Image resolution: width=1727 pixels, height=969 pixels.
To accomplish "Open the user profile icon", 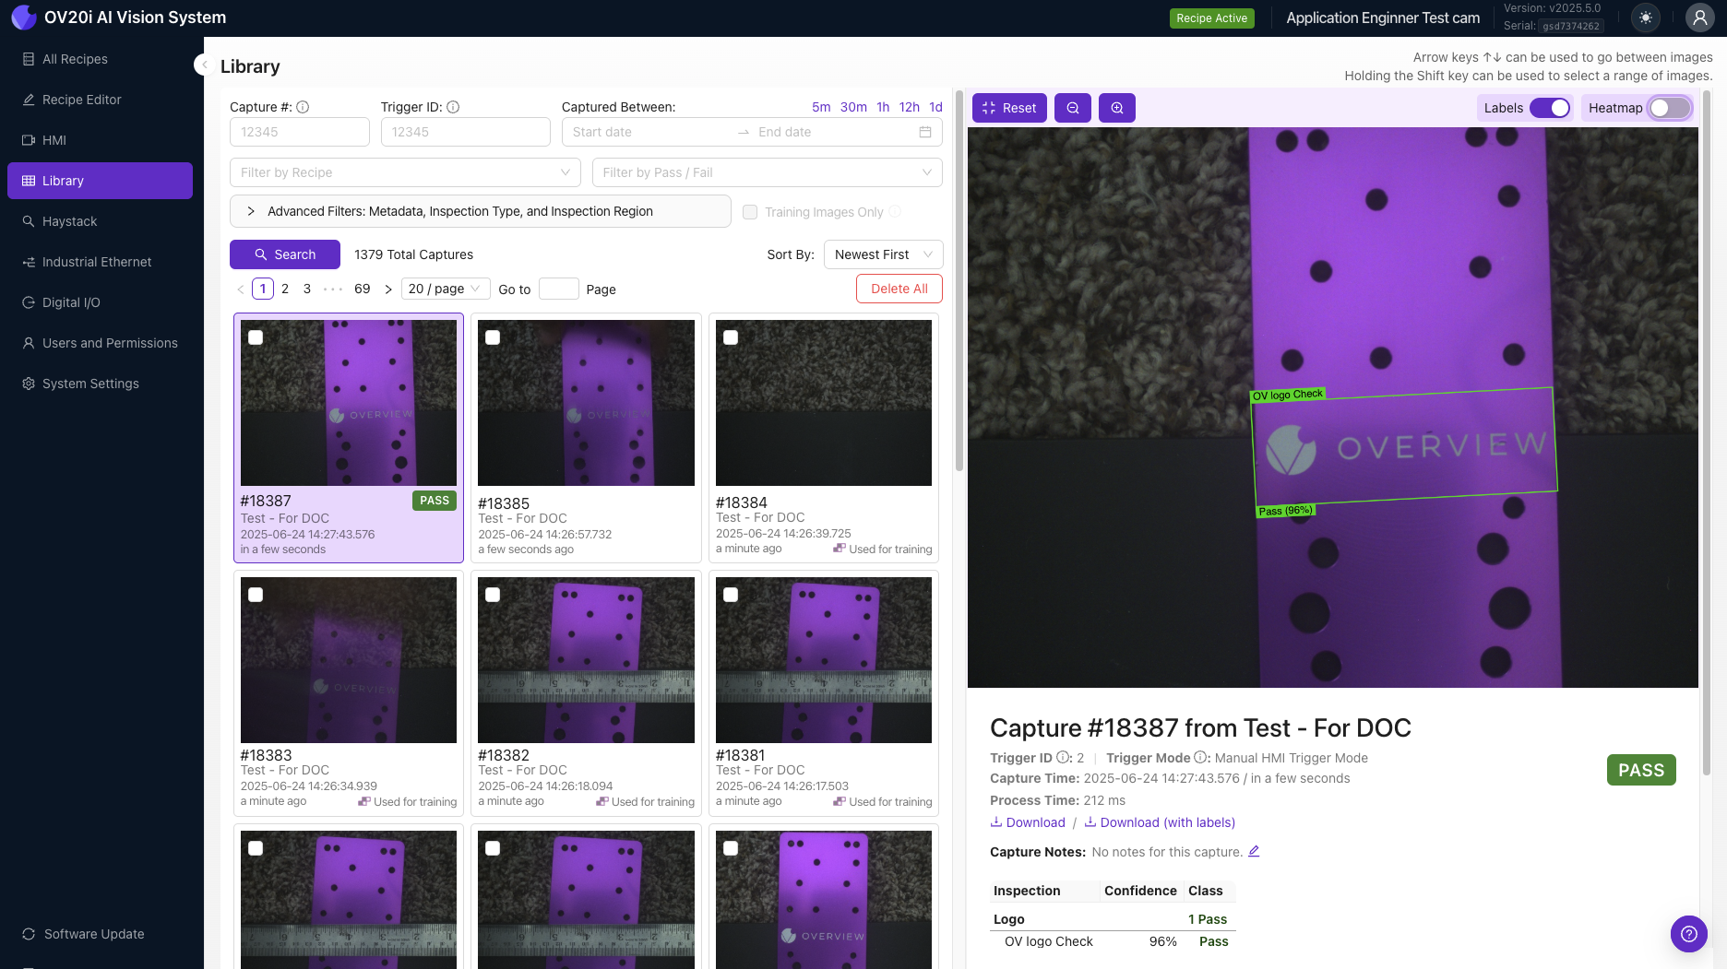I will 1699,18.
